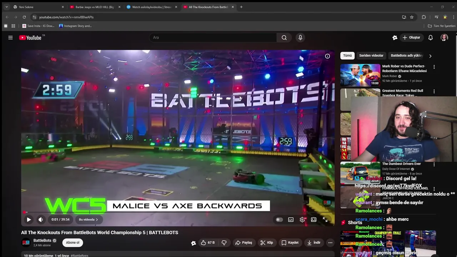Image resolution: width=457 pixels, height=257 pixels.
Task: Open video settings gear
Action: [x=302, y=220]
